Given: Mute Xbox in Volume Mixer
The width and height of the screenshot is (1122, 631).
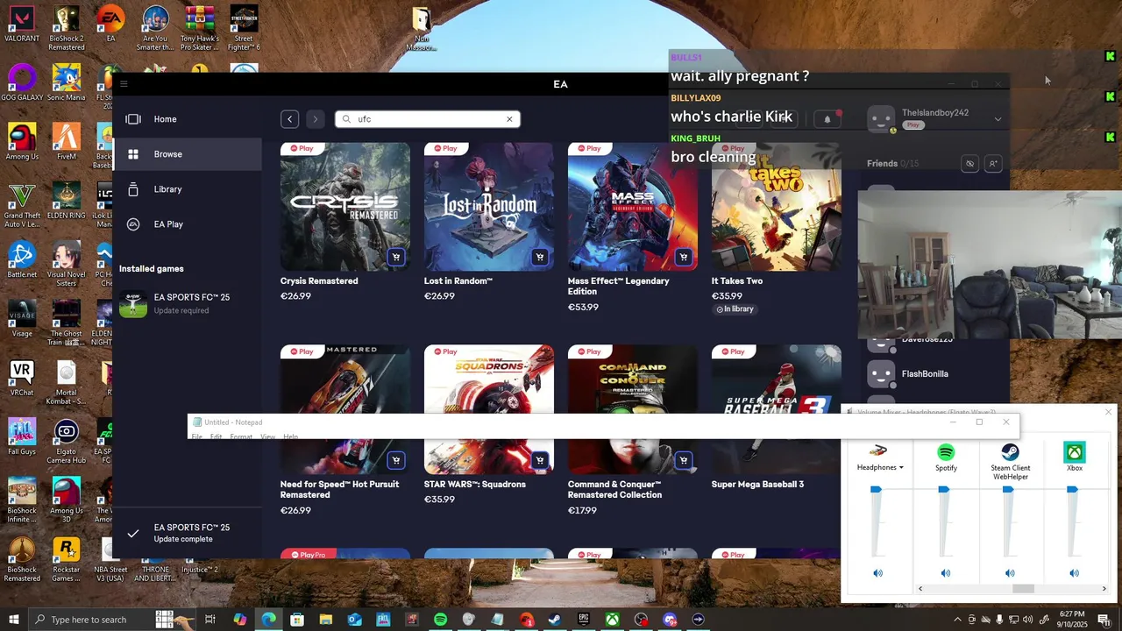Looking at the screenshot, I should point(1074,573).
